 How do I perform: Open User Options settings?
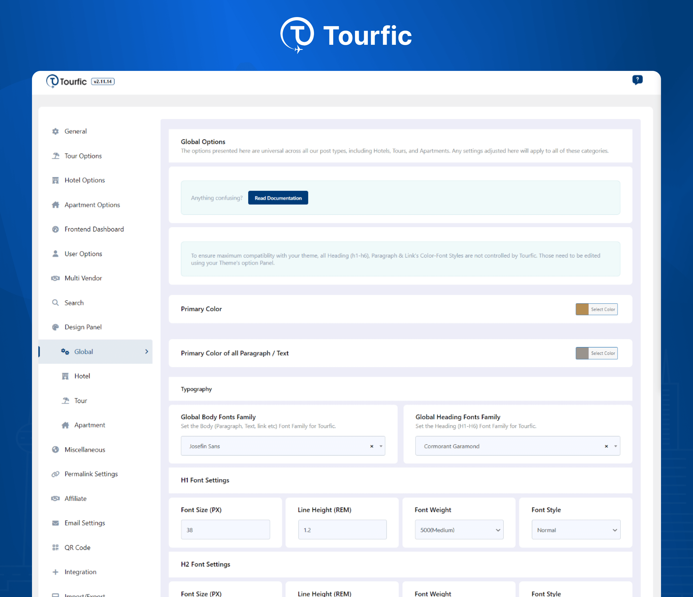coord(83,253)
